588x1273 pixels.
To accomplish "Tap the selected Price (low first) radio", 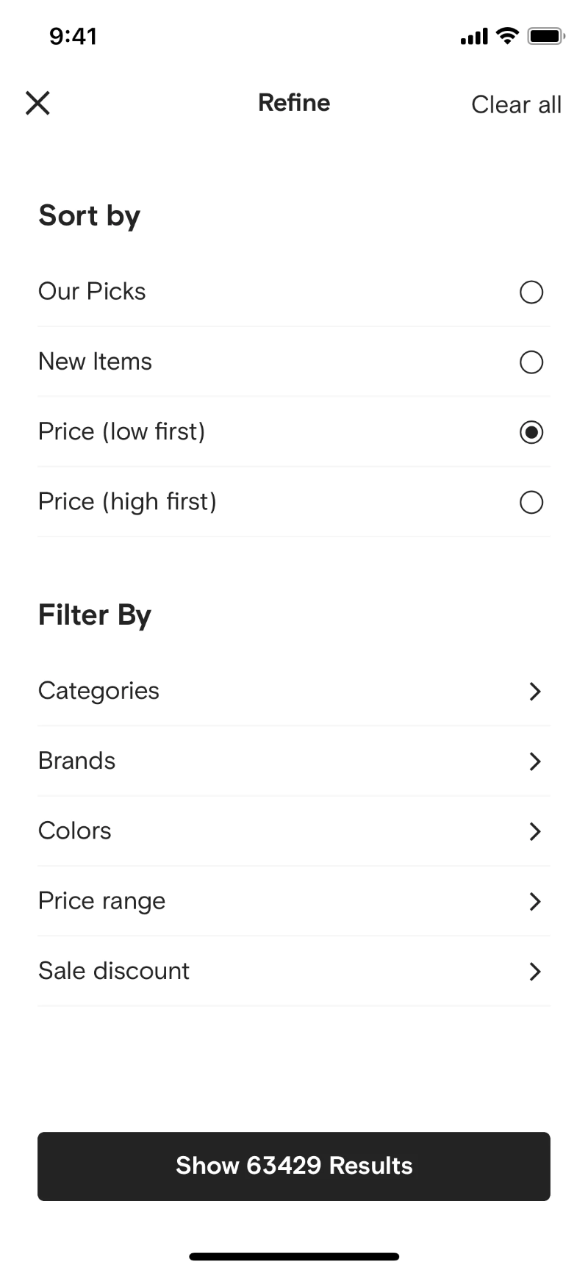I will point(531,432).
